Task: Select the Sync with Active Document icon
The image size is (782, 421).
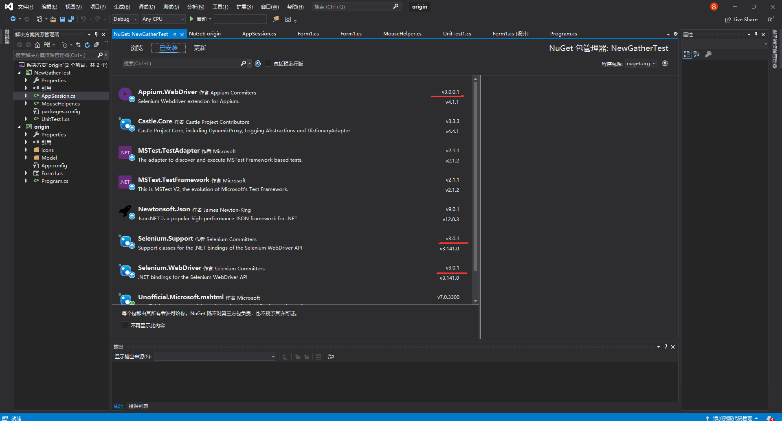Action: 78,45
